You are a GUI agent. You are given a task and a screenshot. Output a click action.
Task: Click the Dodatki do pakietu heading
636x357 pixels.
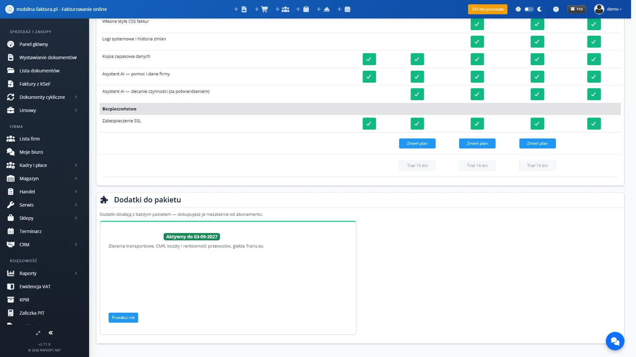(147, 200)
